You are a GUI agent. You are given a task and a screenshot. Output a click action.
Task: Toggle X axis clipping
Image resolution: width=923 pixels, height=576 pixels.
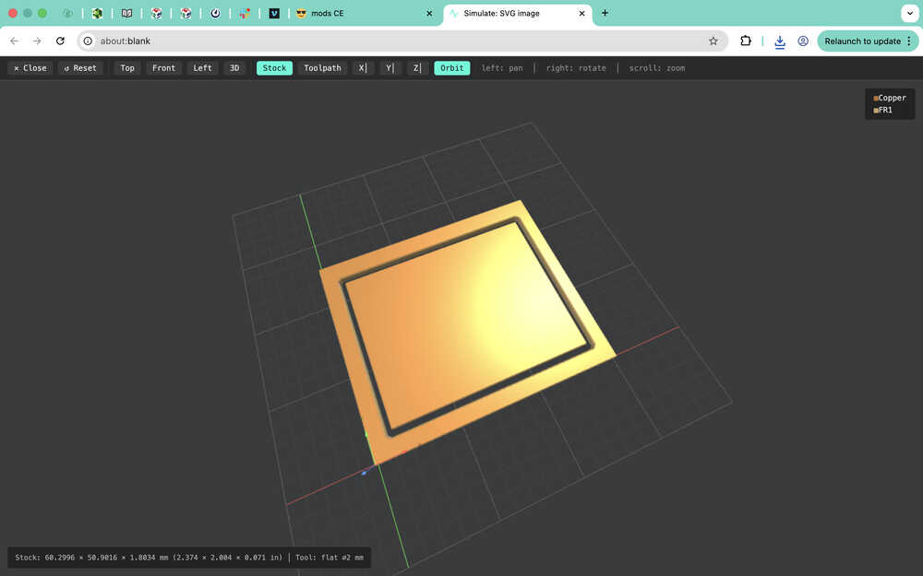click(x=363, y=68)
